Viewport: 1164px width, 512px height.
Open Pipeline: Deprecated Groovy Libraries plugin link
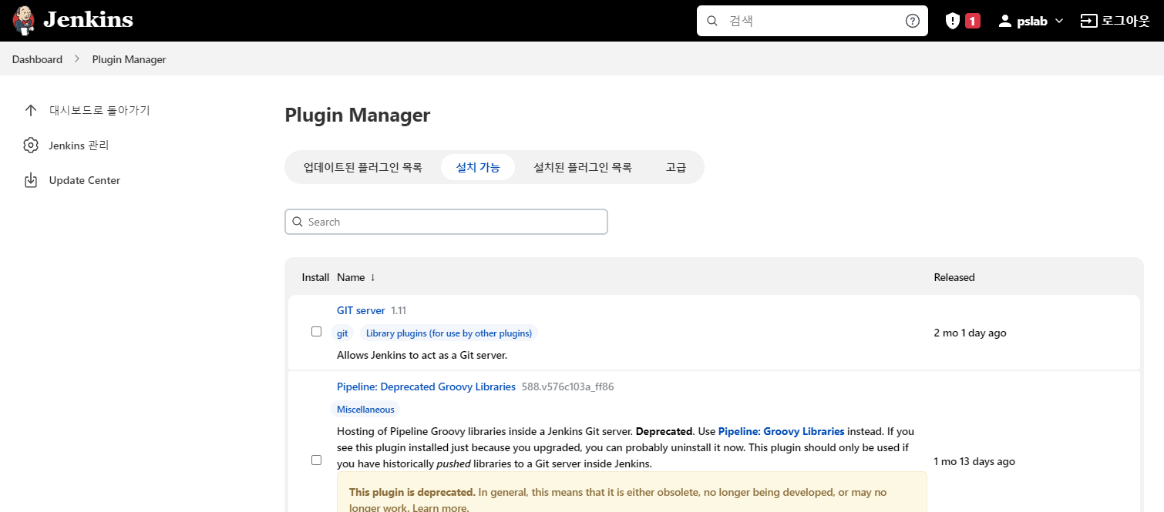coord(426,387)
